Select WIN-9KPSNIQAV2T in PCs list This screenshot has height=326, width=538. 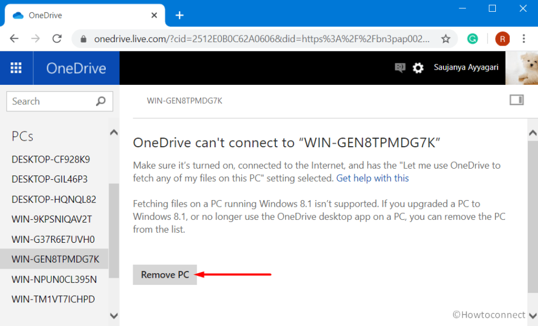pyautogui.click(x=52, y=219)
